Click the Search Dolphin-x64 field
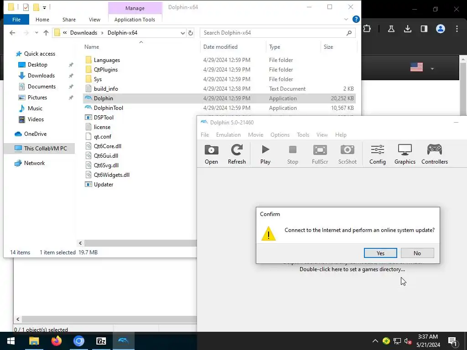 coord(278,33)
